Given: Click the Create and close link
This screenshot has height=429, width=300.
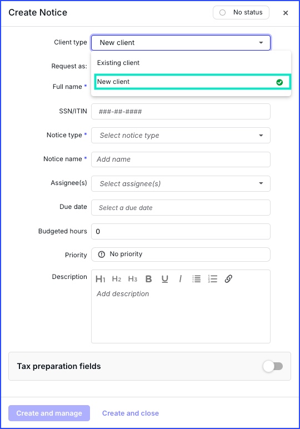Looking at the screenshot, I should (x=131, y=413).
